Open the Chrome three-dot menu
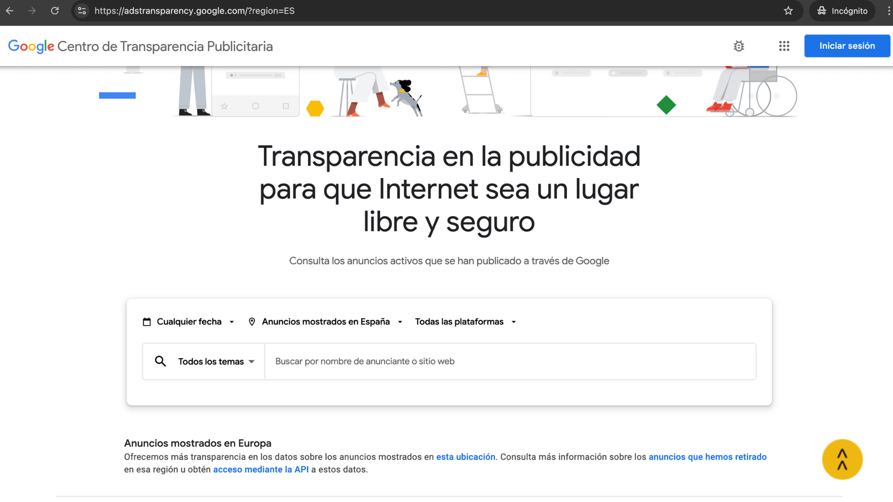Image resolution: width=893 pixels, height=502 pixels. tap(887, 11)
